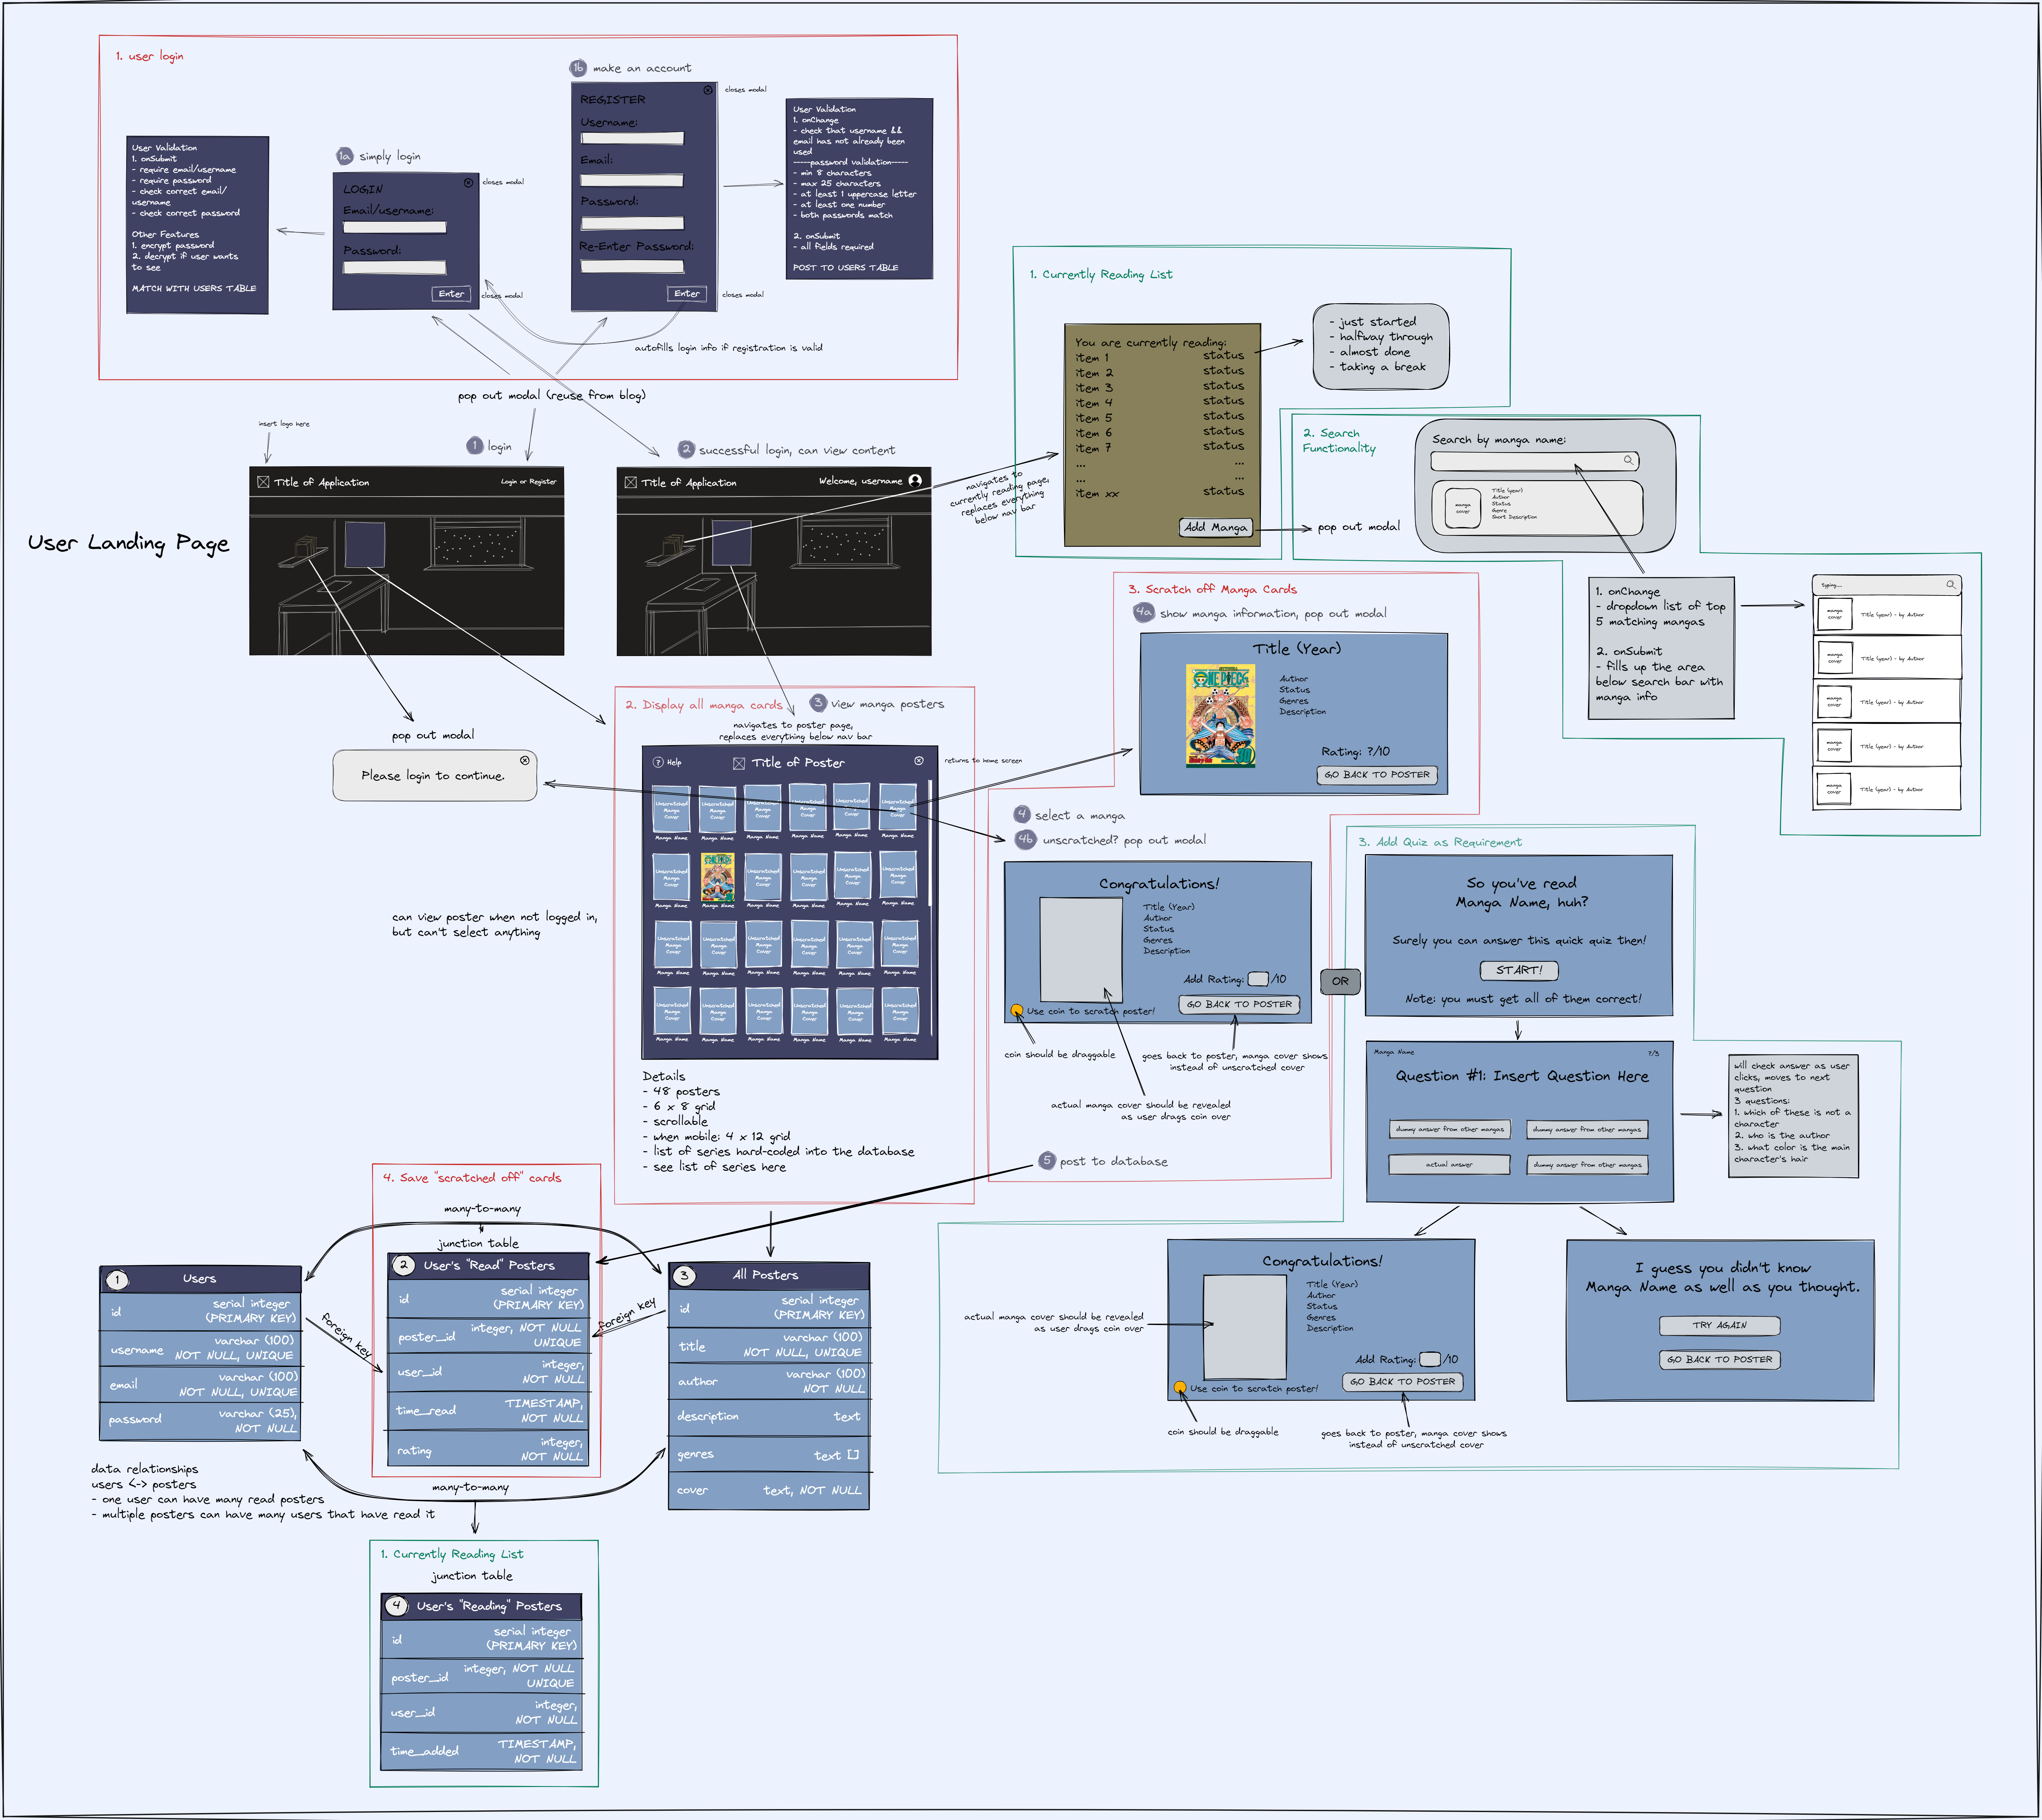
Task: Close the REGISTER modal with its X icon
Action: (x=708, y=90)
